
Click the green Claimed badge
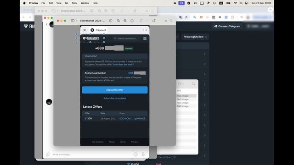pyautogui.click(x=129, y=49)
